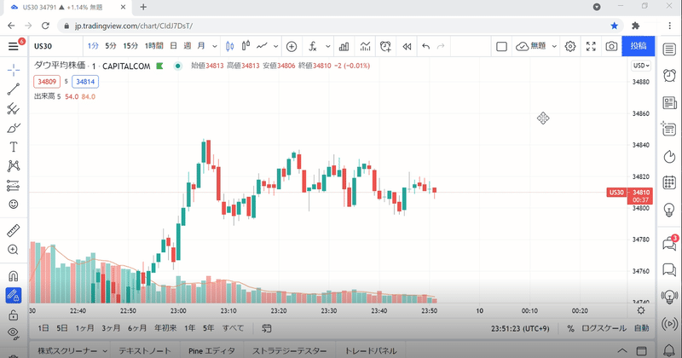
Task: Toggle the % percent scale
Action: pos(570,329)
